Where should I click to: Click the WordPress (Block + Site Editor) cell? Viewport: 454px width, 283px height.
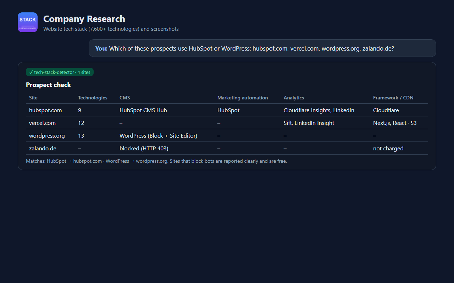(x=158, y=135)
